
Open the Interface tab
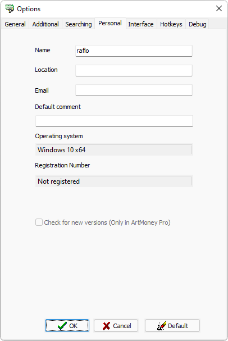141,24
